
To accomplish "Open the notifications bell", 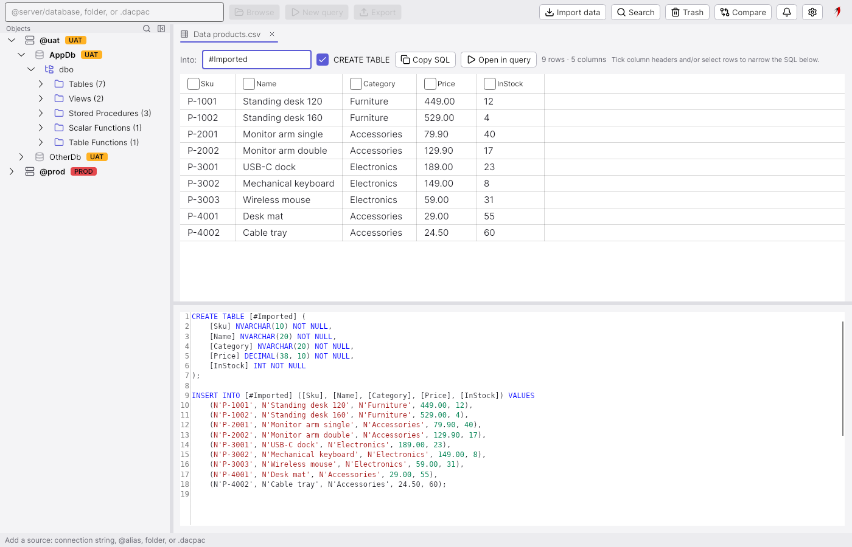I will [787, 12].
